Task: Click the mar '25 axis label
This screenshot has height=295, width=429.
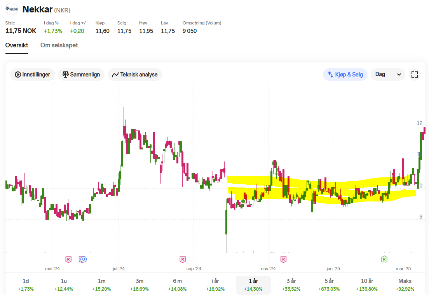Action: click(x=403, y=269)
